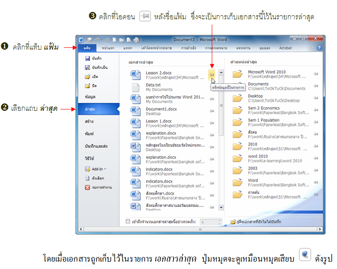The width and height of the screenshot is (337, 269).
Task: Click the New document icon in quick toolbar
Action: [114, 40]
